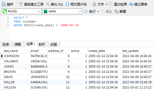
Task: Click the ELIZABETH email cell
Action: (x=39, y=72)
